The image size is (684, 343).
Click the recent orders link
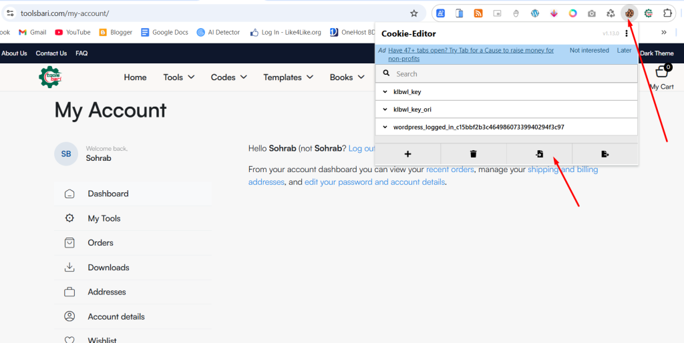(450, 169)
